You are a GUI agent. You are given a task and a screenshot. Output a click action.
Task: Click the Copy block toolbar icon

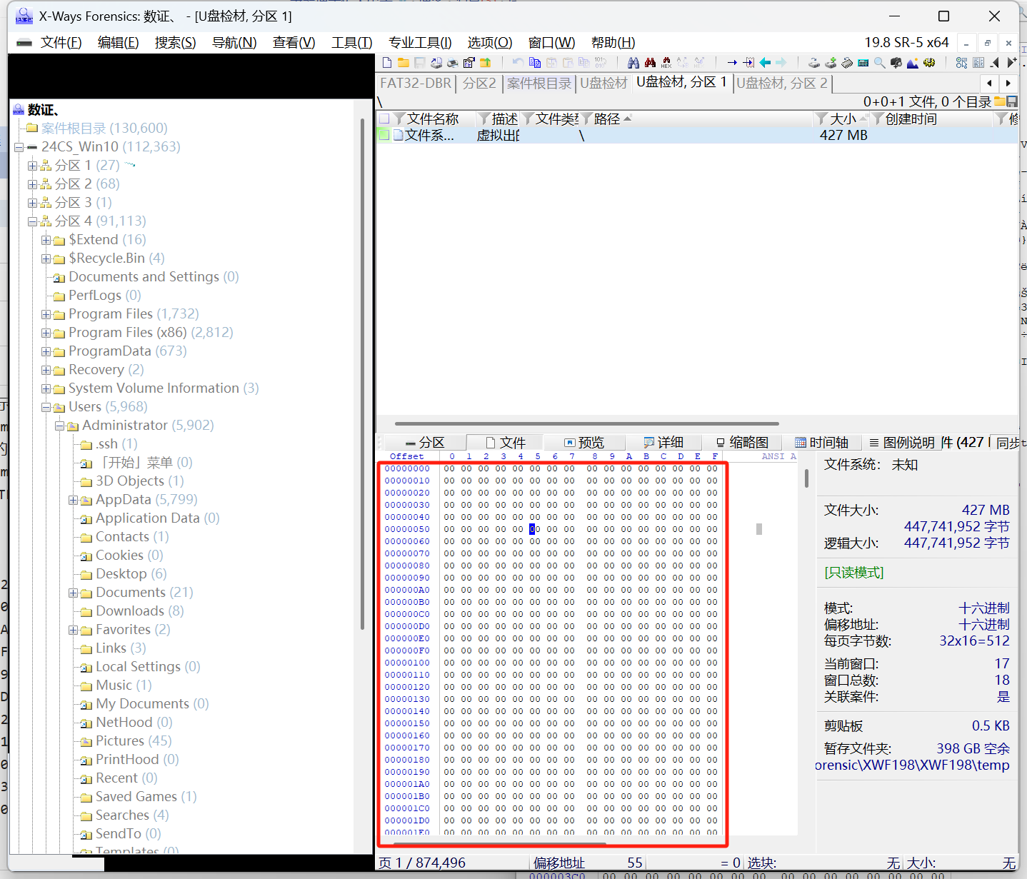[x=535, y=63]
